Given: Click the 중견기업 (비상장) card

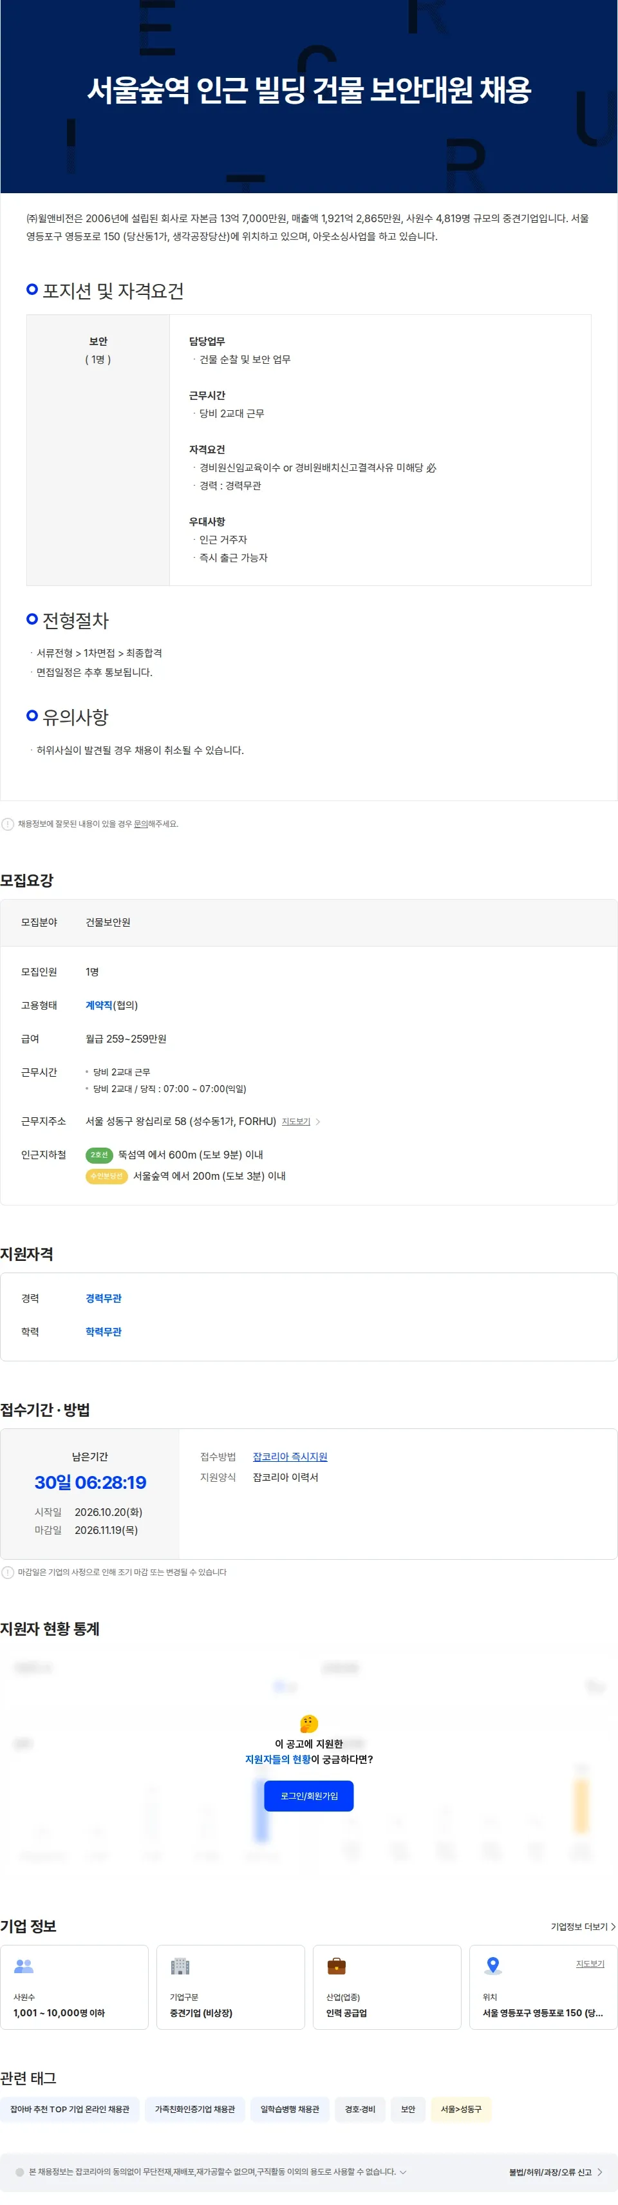Looking at the screenshot, I should tap(230, 1987).
